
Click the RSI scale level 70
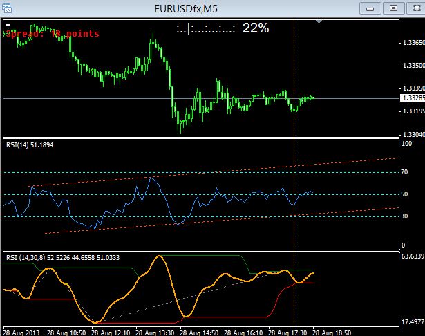404,172
